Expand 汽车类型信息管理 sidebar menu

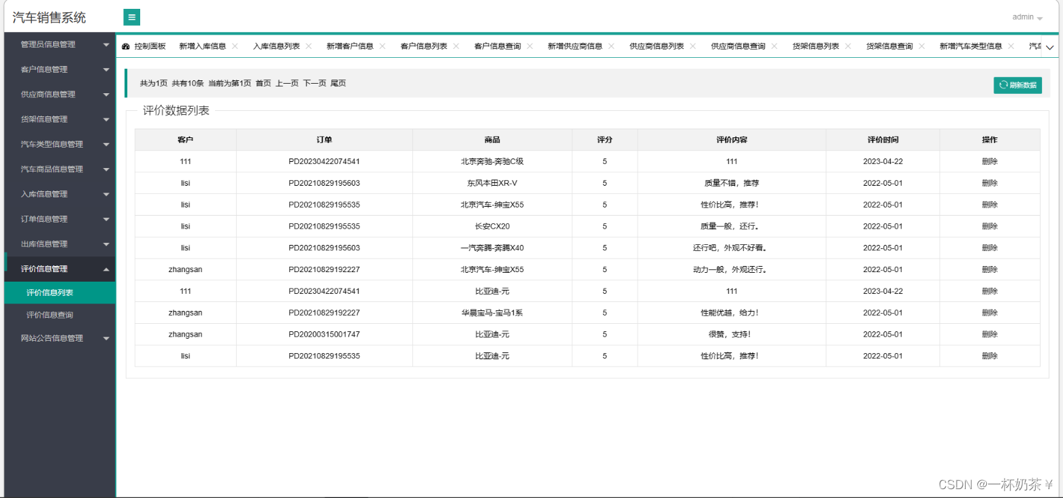60,144
